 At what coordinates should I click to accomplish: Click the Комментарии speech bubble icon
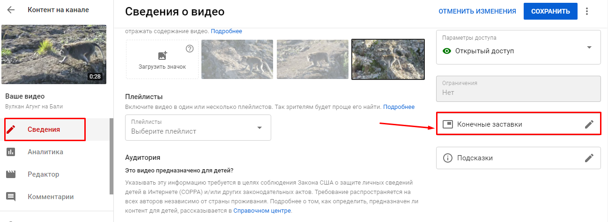click(x=11, y=197)
